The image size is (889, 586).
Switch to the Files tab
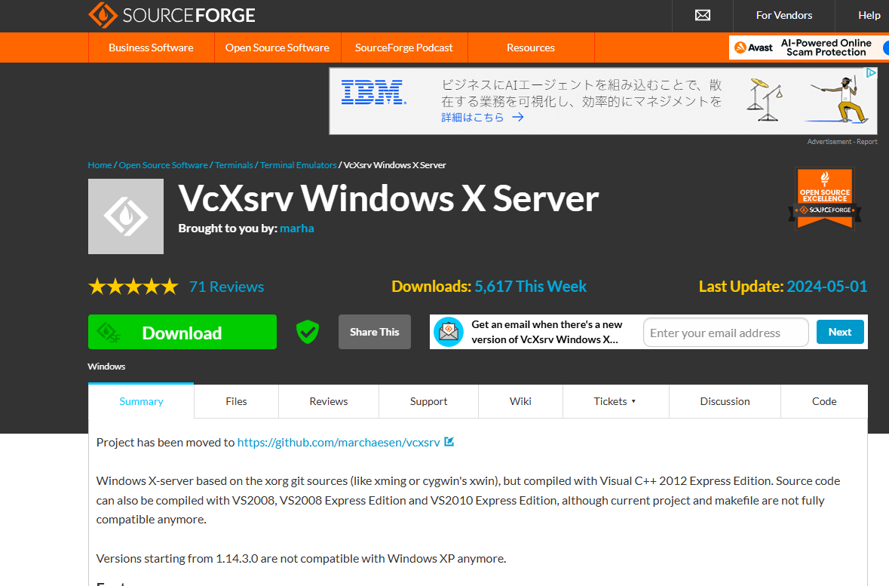pos(237,401)
